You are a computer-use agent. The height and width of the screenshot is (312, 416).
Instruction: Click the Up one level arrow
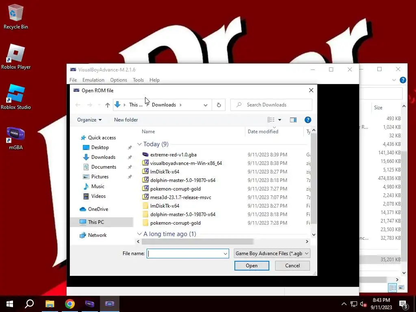107,105
